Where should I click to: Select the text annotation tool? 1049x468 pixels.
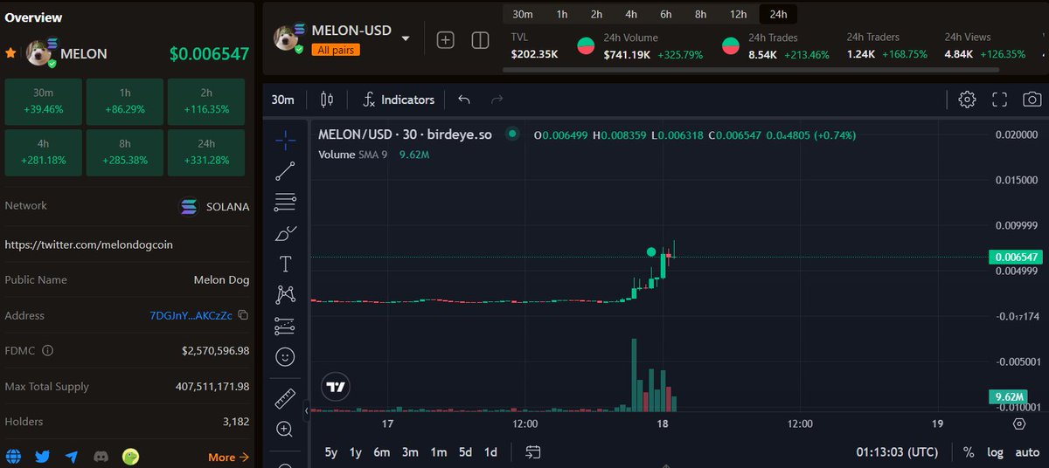pos(285,263)
